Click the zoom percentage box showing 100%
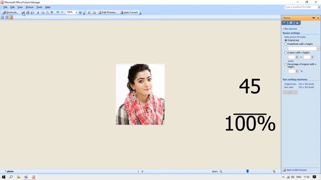The height and width of the screenshot is (180, 321). pos(71,12)
